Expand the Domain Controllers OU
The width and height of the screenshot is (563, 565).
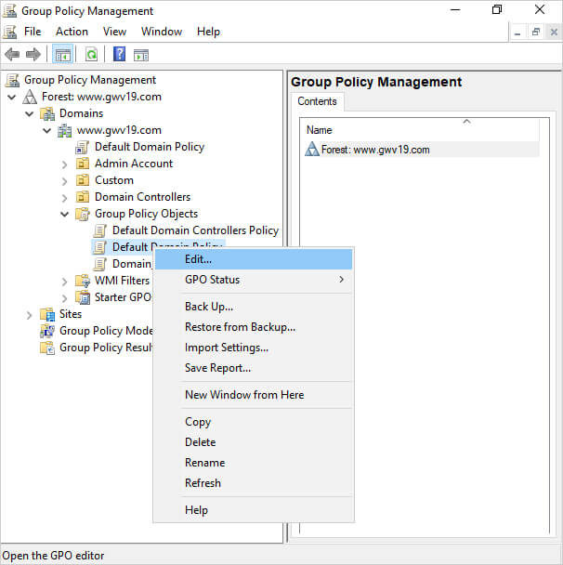[64, 198]
